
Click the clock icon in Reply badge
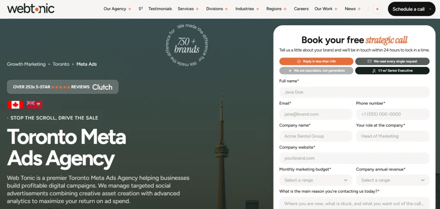point(299,61)
